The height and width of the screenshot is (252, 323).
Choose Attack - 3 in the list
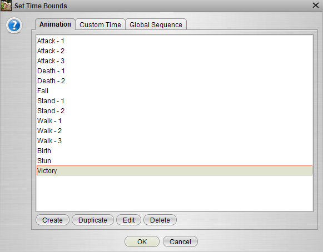175,61
